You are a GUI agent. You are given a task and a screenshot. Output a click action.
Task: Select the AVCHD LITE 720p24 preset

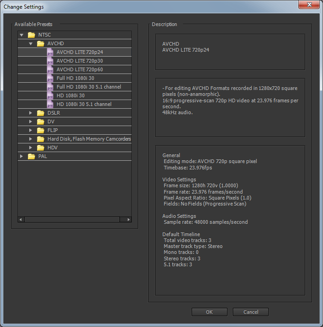pos(75,52)
